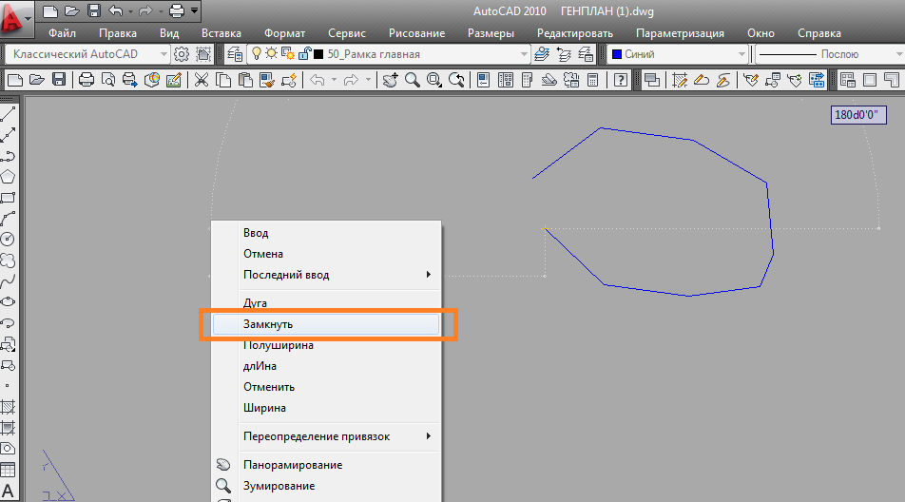This screenshot has width=905, height=502.
Task: Select the Table tool in draw toolbar
Action: click(8, 470)
